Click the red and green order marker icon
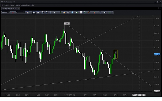Viewport: 162px width, 101px height. [x=94, y=12]
